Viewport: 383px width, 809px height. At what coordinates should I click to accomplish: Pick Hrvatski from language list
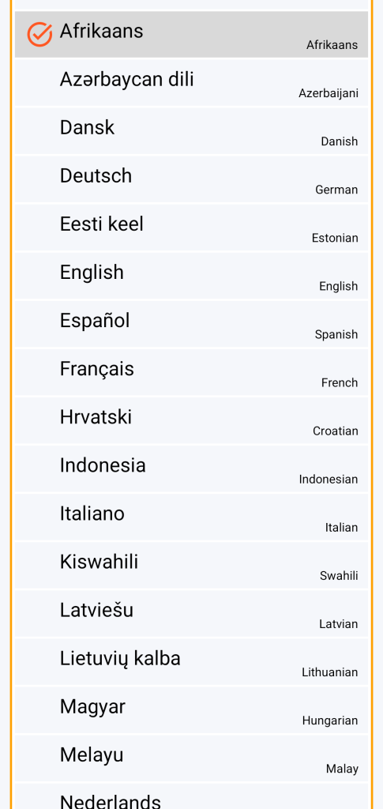pos(191,420)
